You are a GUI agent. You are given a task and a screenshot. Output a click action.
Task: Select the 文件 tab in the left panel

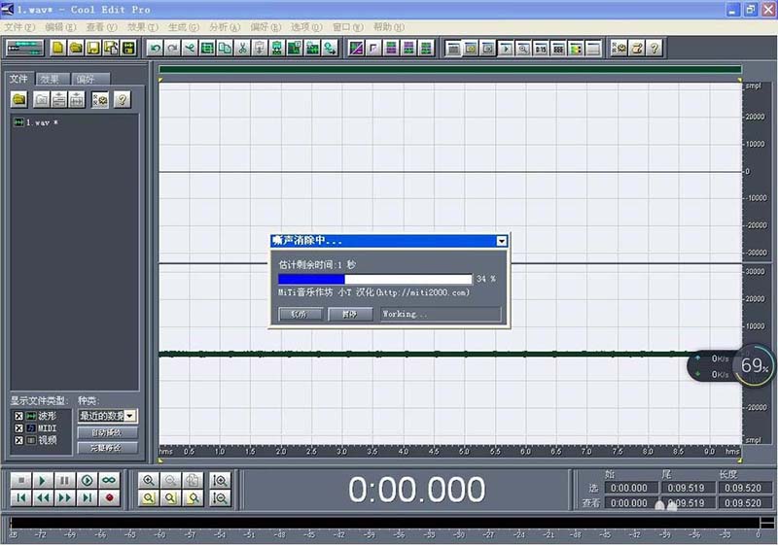18,79
